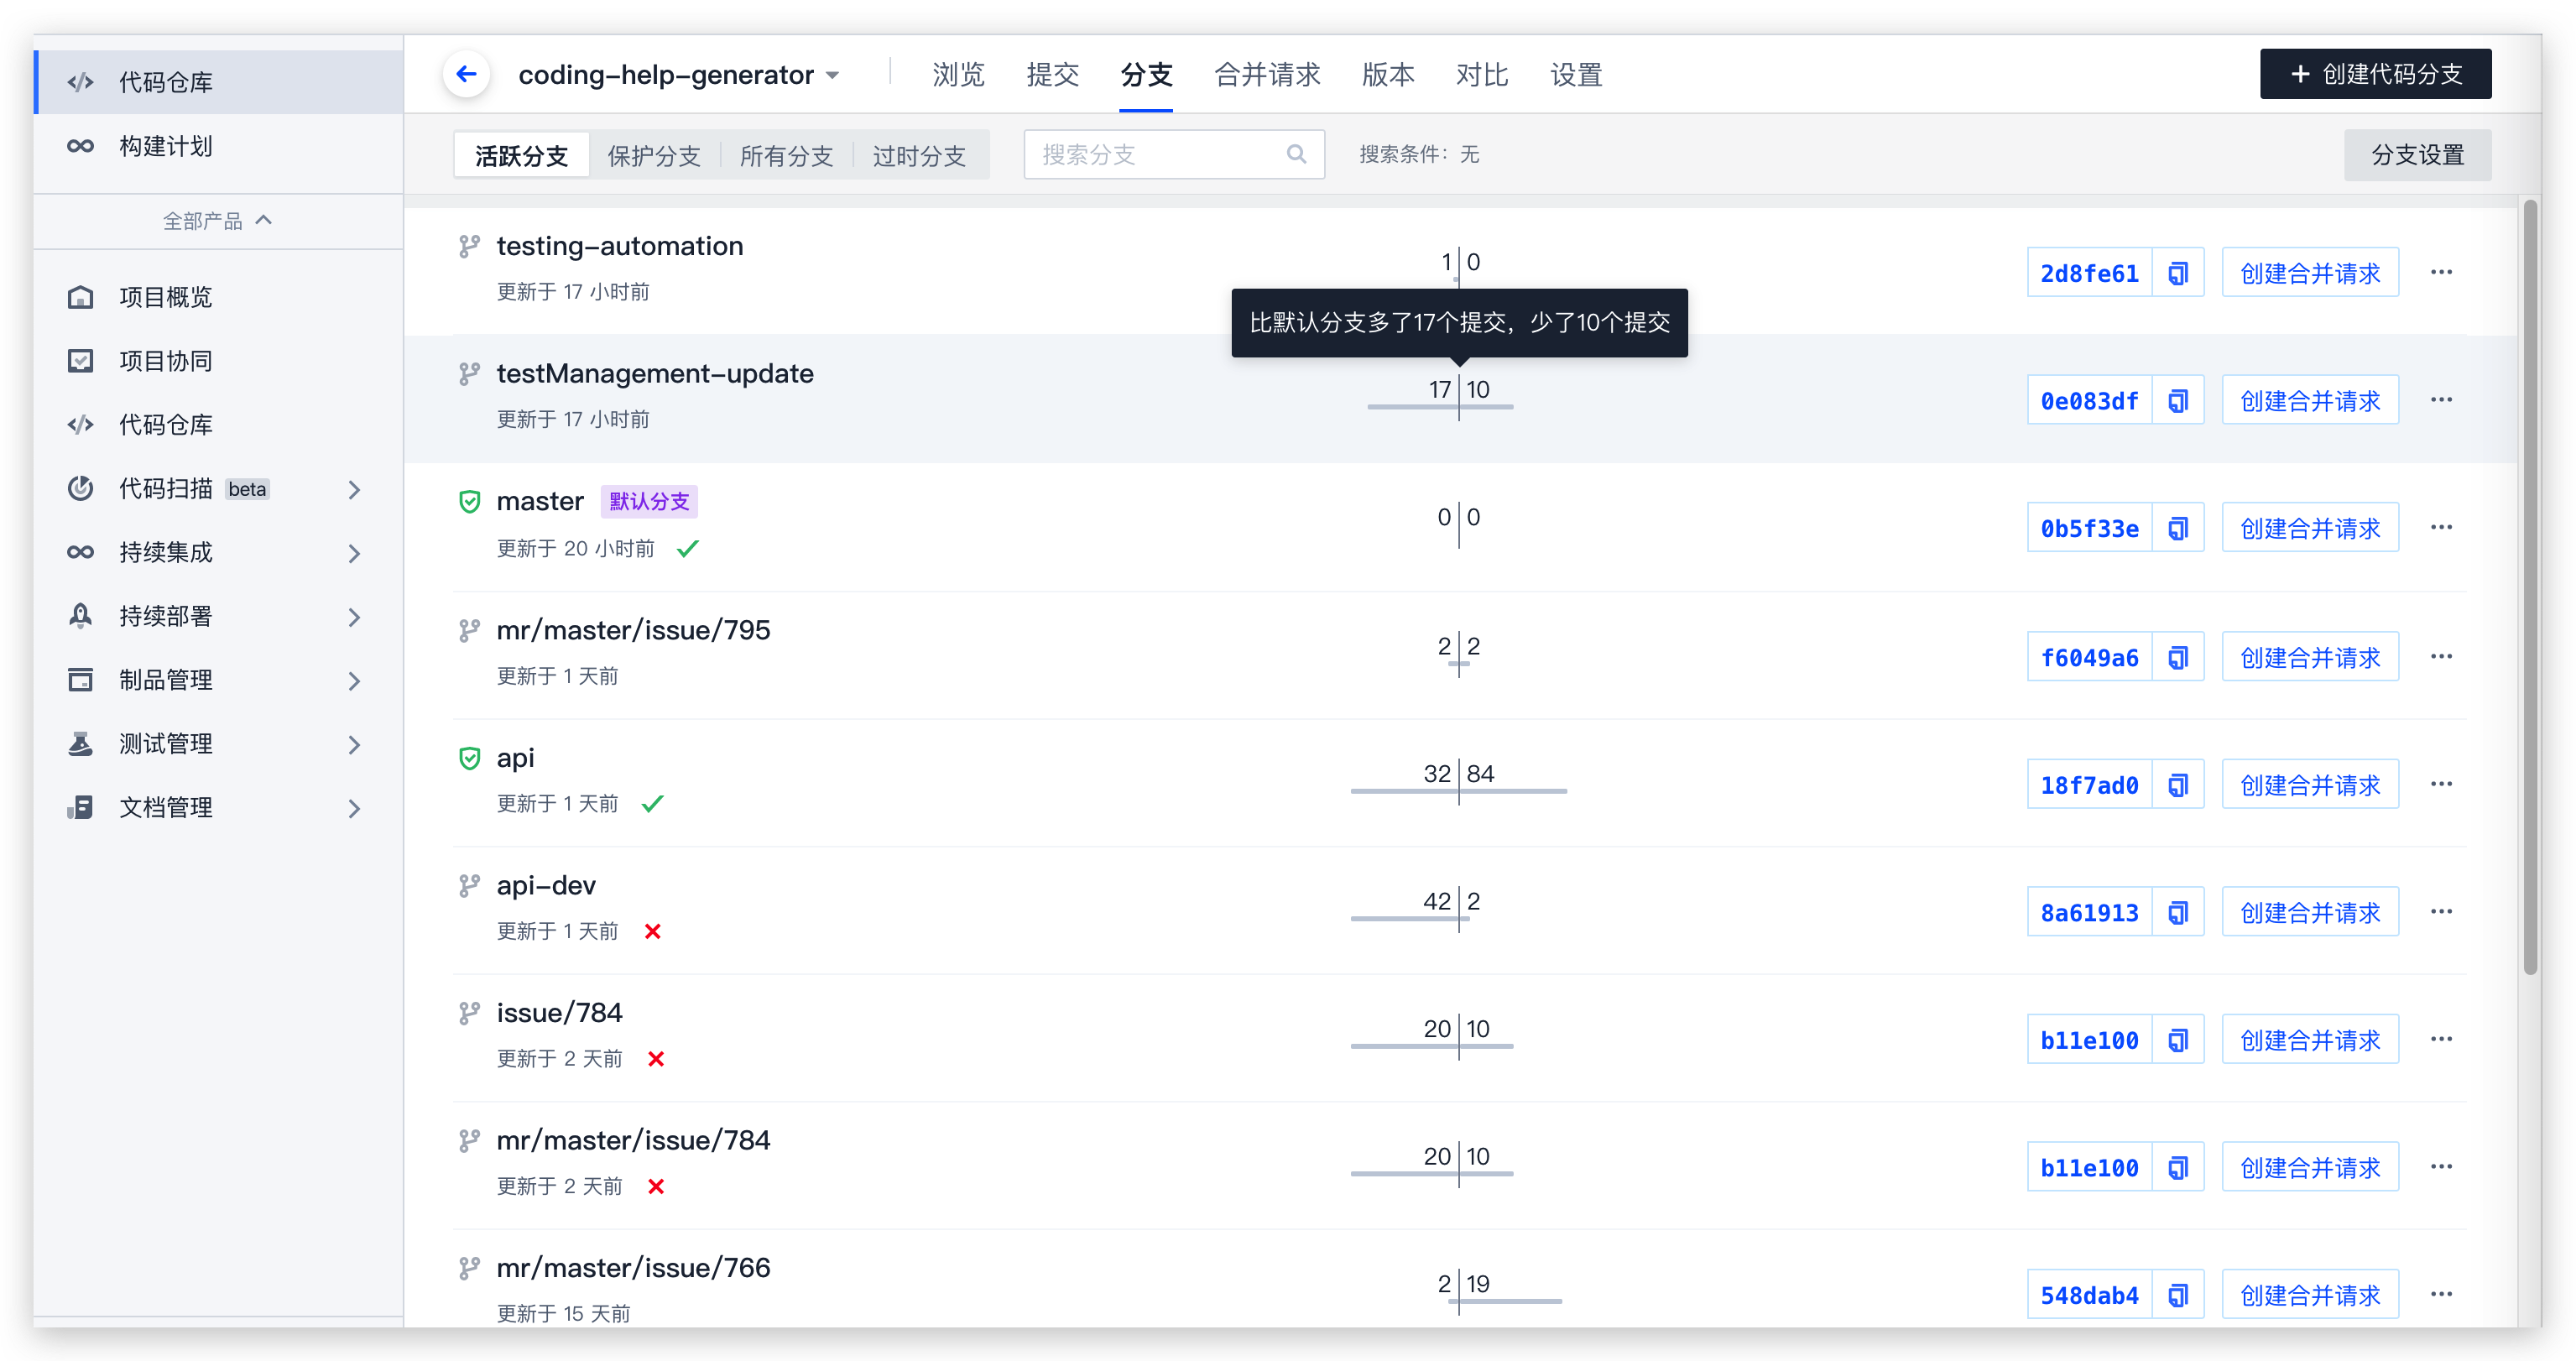Click the 创建代码分支 button

[2375, 74]
